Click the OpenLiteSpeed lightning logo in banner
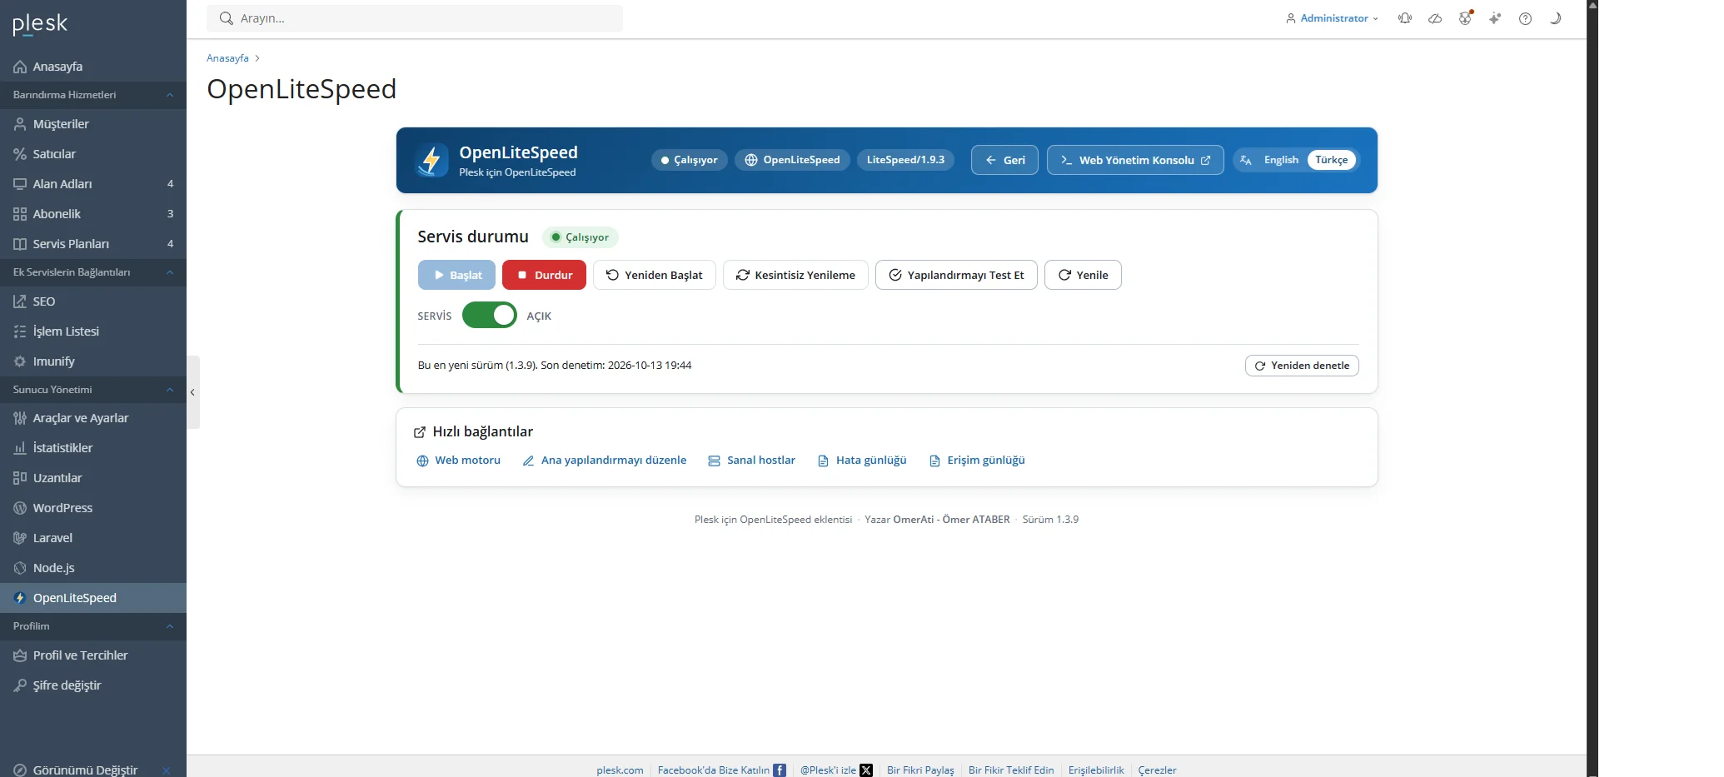 tap(431, 160)
